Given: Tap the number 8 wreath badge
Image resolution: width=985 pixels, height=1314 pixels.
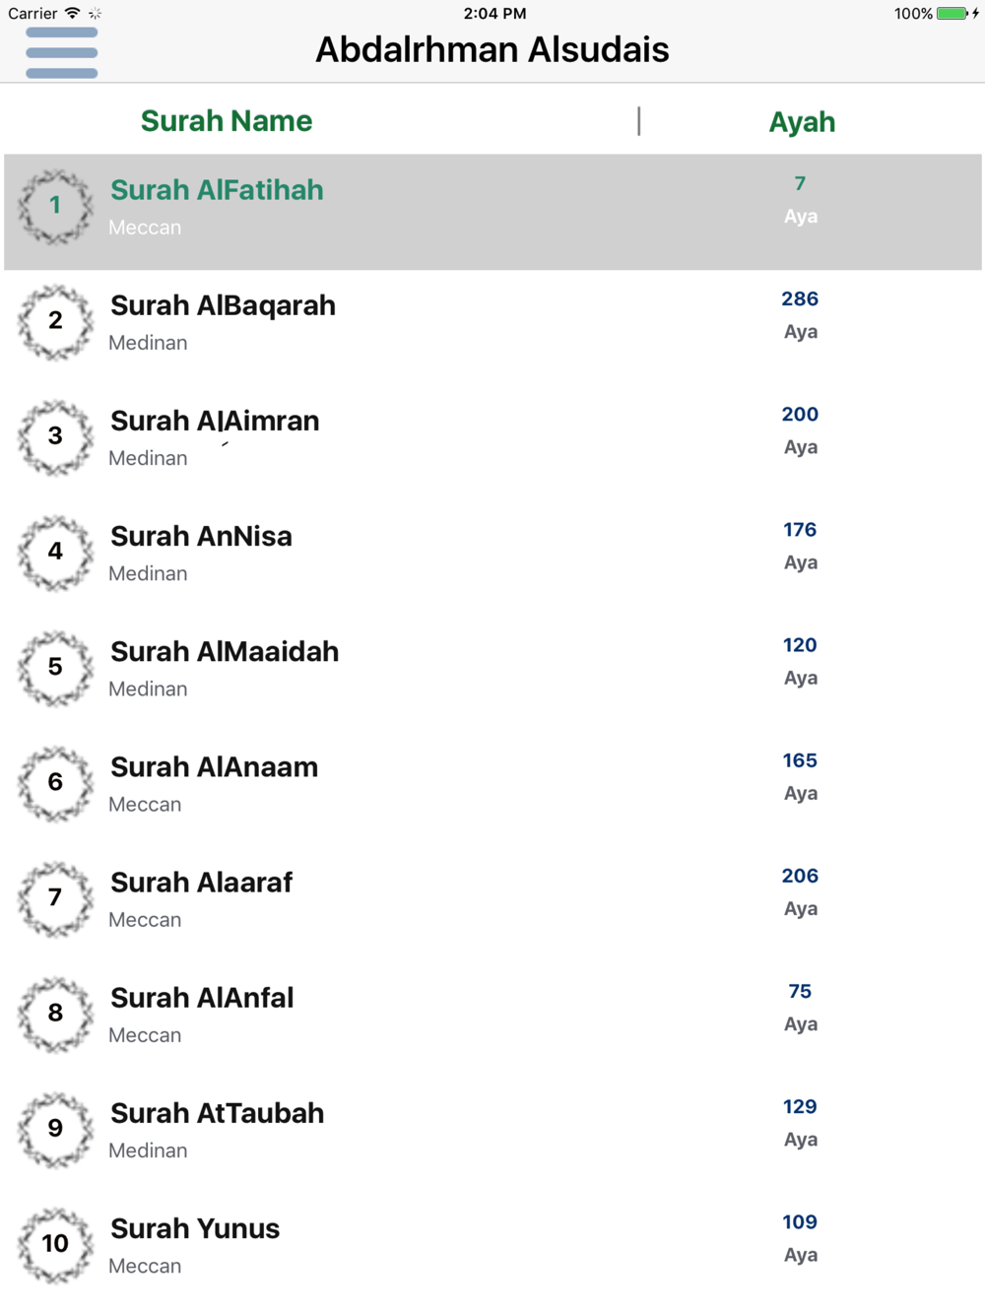Looking at the screenshot, I should point(55,1014).
